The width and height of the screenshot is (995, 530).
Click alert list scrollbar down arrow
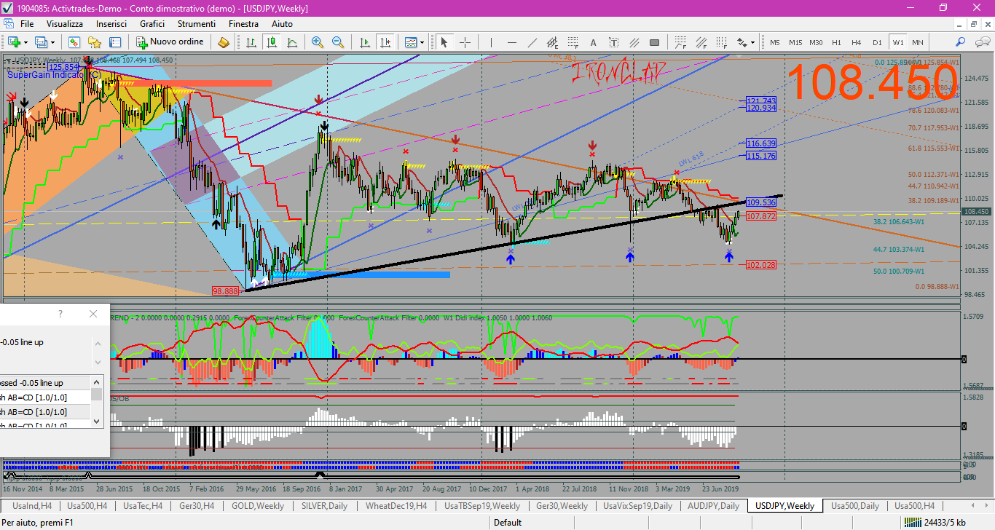click(97, 420)
